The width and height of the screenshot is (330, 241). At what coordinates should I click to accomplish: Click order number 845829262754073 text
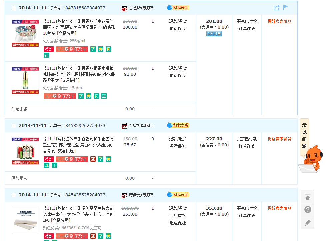pyautogui.click(x=85, y=126)
